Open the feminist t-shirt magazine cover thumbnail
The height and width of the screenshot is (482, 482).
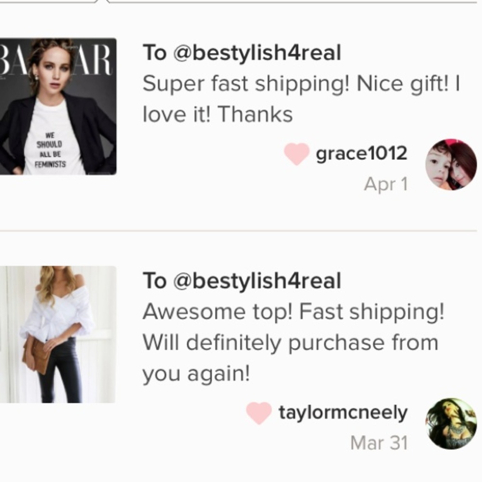(58, 107)
